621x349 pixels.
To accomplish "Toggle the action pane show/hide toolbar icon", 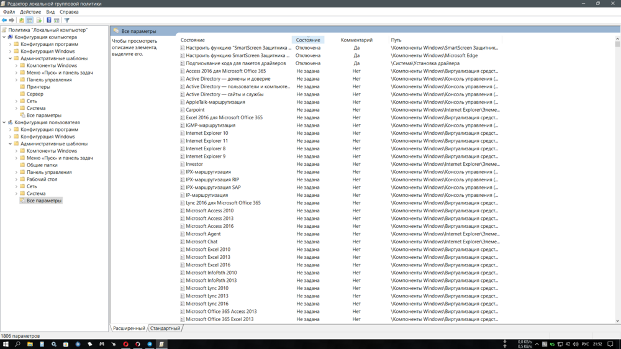I will click(x=57, y=20).
